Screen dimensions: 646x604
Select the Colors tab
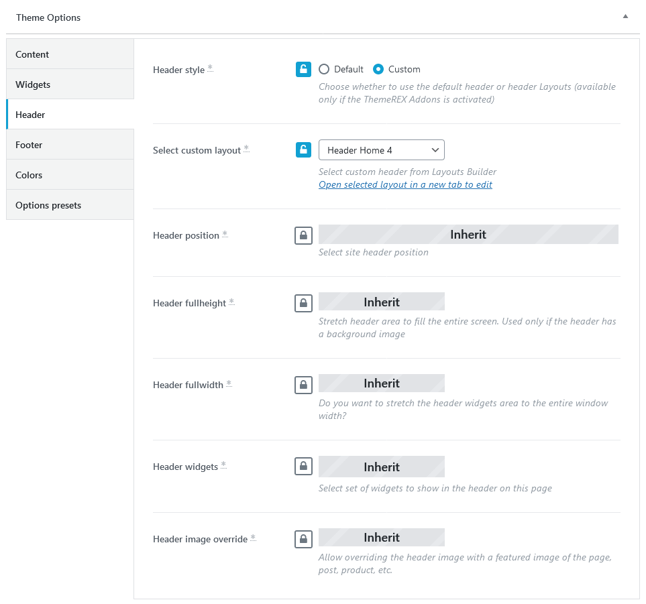coord(70,175)
